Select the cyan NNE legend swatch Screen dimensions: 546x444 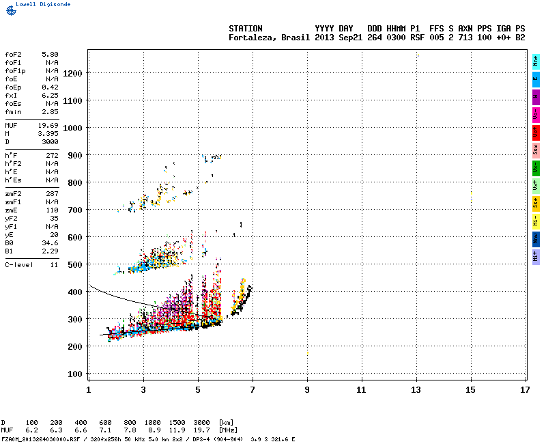pyautogui.click(x=536, y=61)
